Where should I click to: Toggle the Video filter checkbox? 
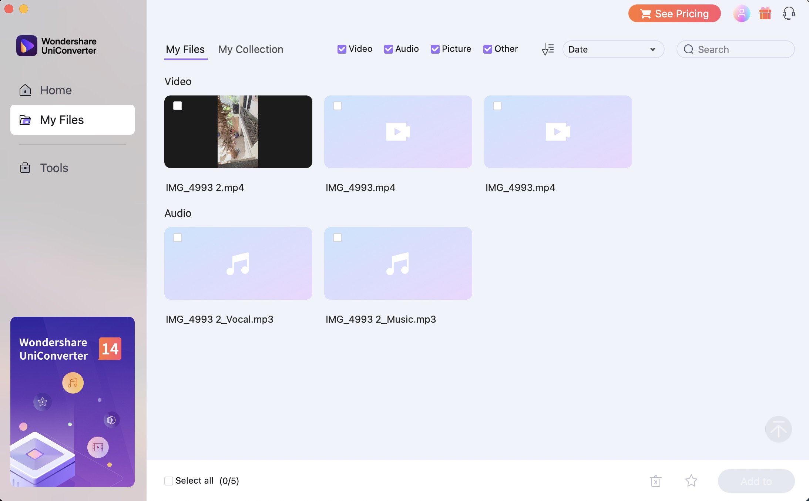[342, 49]
